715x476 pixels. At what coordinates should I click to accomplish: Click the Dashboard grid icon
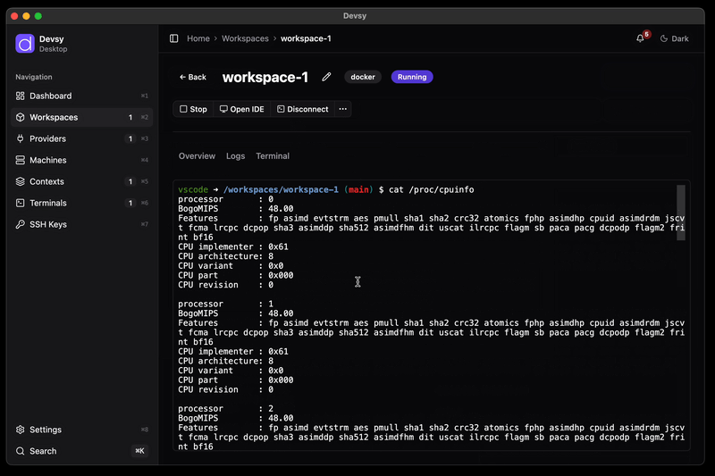click(20, 96)
